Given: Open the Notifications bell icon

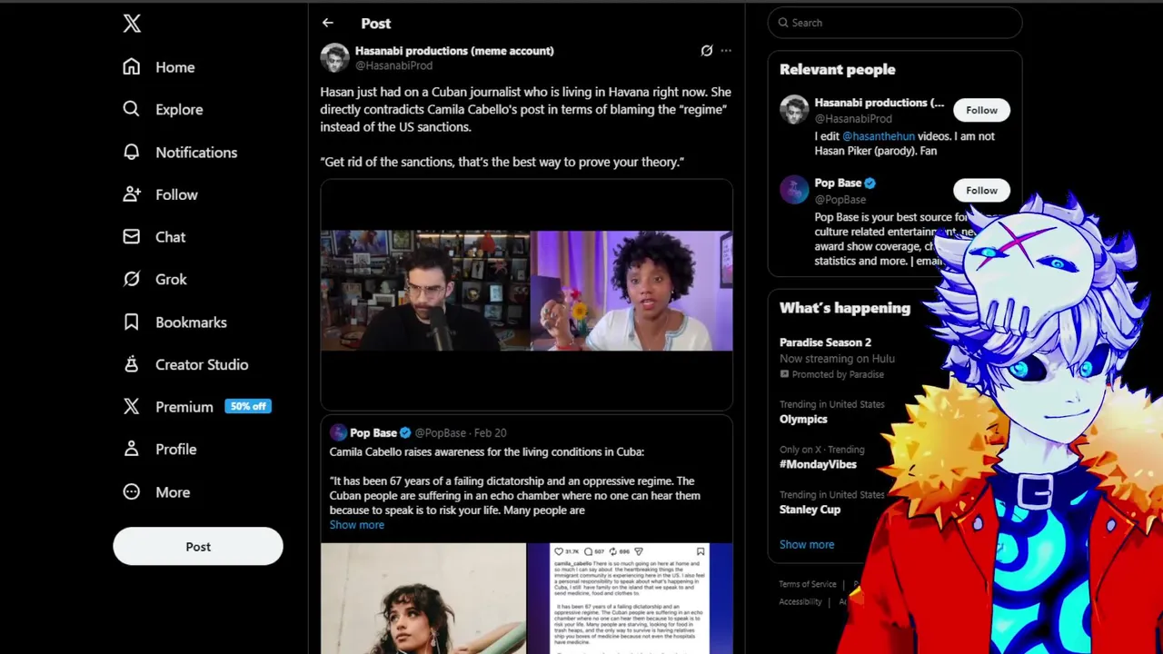Looking at the screenshot, I should [132, 152].
